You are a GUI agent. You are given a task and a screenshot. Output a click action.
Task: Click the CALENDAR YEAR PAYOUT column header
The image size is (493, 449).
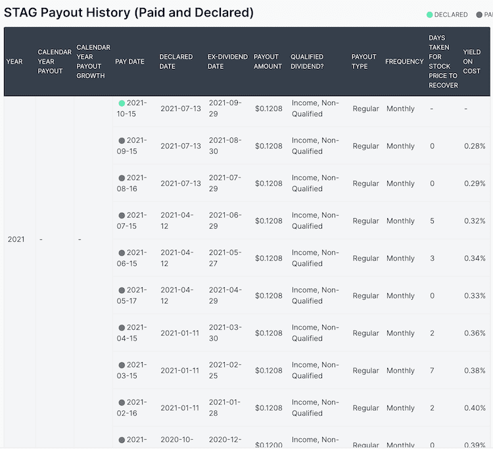(x=55, y=62)
